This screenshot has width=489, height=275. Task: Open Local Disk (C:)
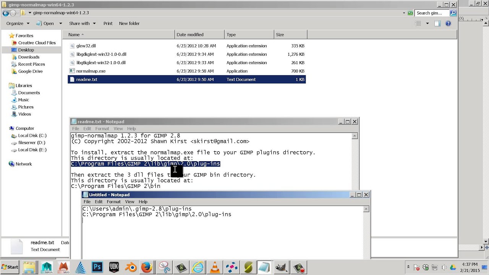32,136
